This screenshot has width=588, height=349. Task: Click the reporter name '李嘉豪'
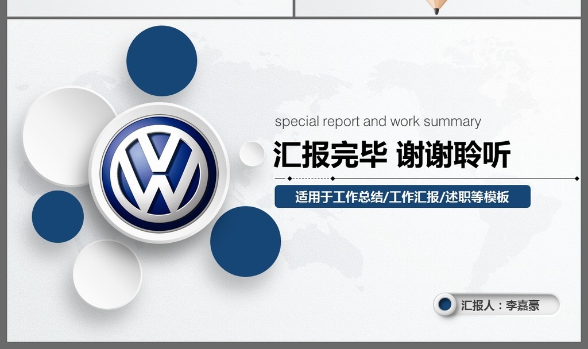click(523, 305)
